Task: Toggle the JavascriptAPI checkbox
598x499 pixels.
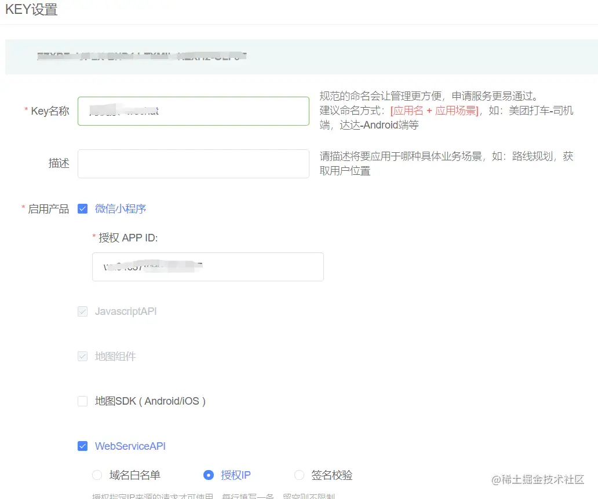Action: 82,311
